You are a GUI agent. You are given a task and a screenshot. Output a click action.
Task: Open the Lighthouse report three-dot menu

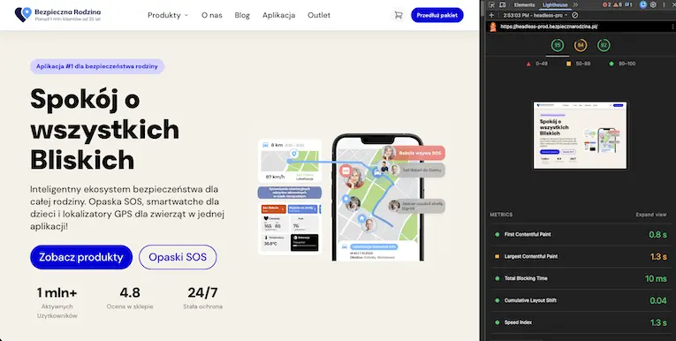pyautogui.click(x=673, y=27)
